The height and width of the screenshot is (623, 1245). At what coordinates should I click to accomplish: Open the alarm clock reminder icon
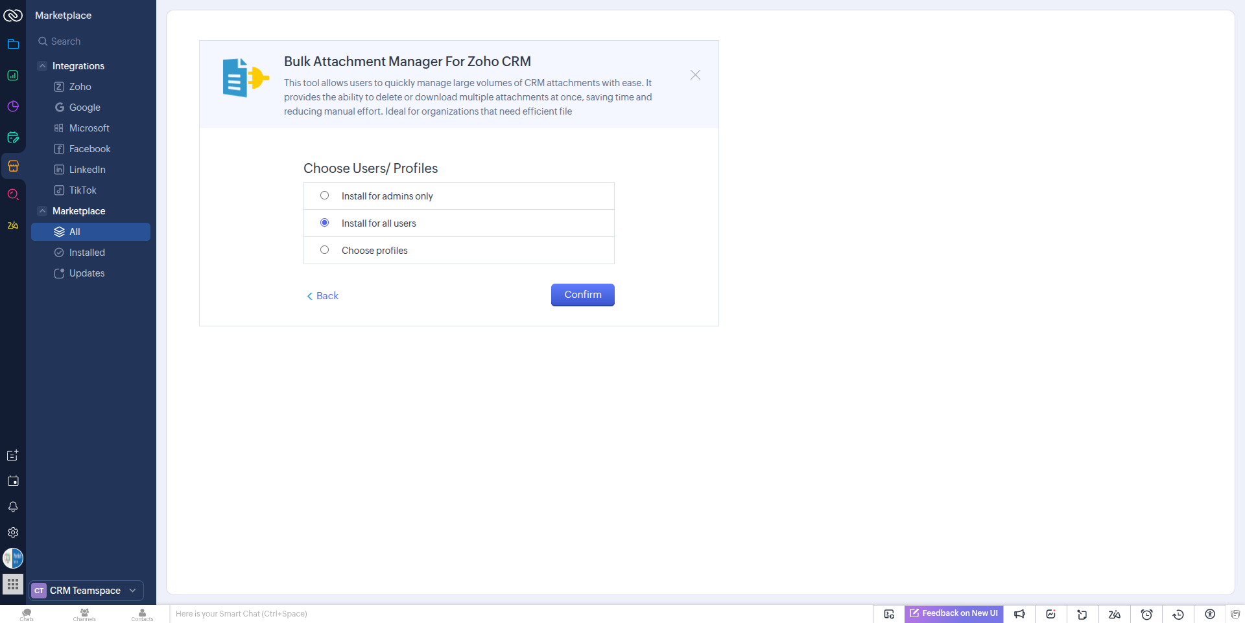[1146, 614]
